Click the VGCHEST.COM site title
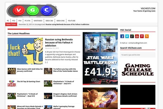The height and width of the screenshot is (109, 163). [148, 8]
